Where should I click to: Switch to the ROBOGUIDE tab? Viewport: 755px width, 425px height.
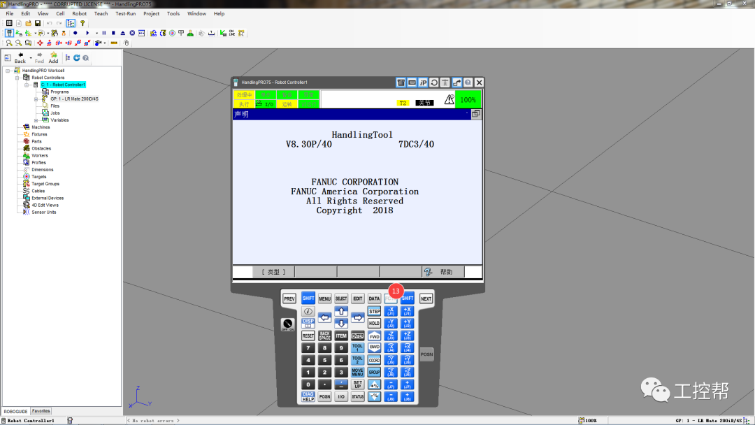point(15,412)
